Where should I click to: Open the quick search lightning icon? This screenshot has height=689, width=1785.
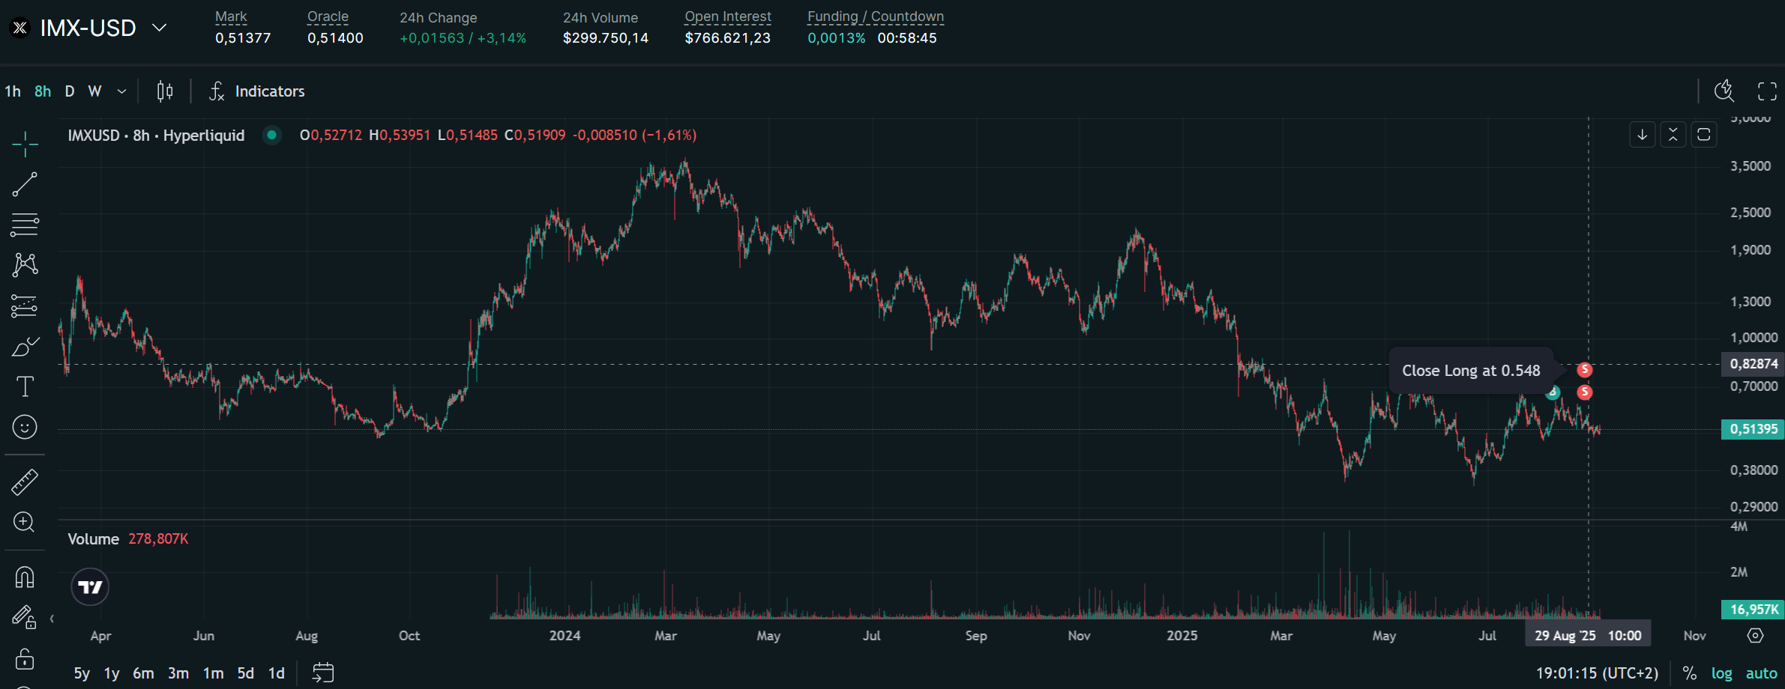(x=1724, y=91)
